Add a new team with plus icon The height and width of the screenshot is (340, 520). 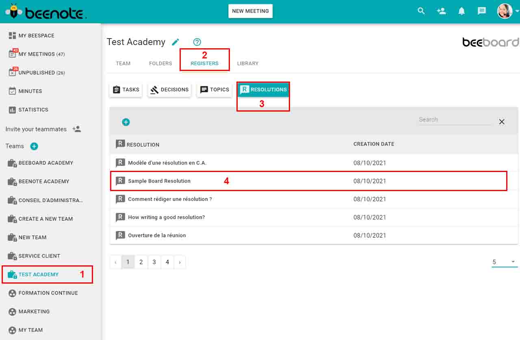pyautogui.click(x=34, y=146)
